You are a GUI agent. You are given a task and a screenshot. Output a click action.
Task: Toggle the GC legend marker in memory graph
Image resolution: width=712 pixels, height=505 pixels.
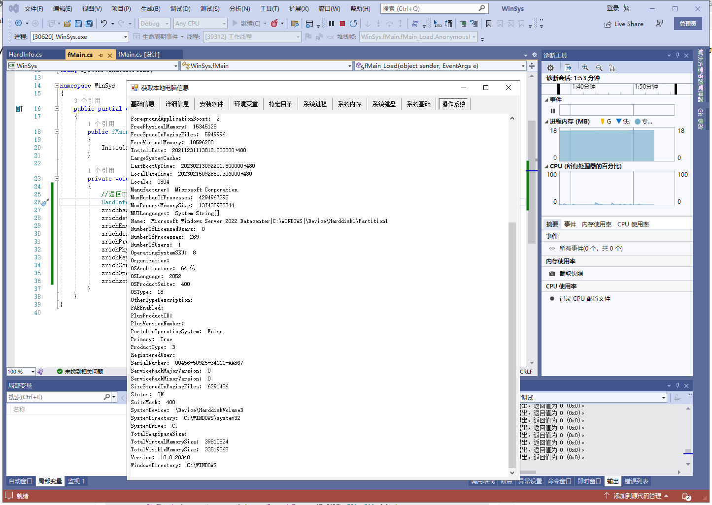pyautogui.click(x=602, y=121)
